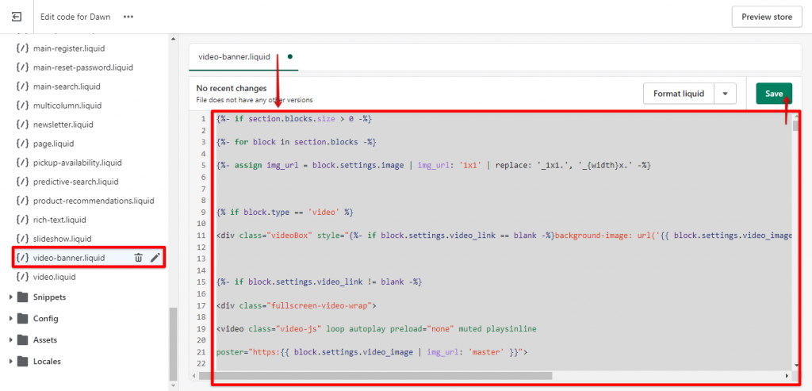This screenshot has height=391, width=812.
Task: Open the three-dot more actions menu
Action: (128, 17)
